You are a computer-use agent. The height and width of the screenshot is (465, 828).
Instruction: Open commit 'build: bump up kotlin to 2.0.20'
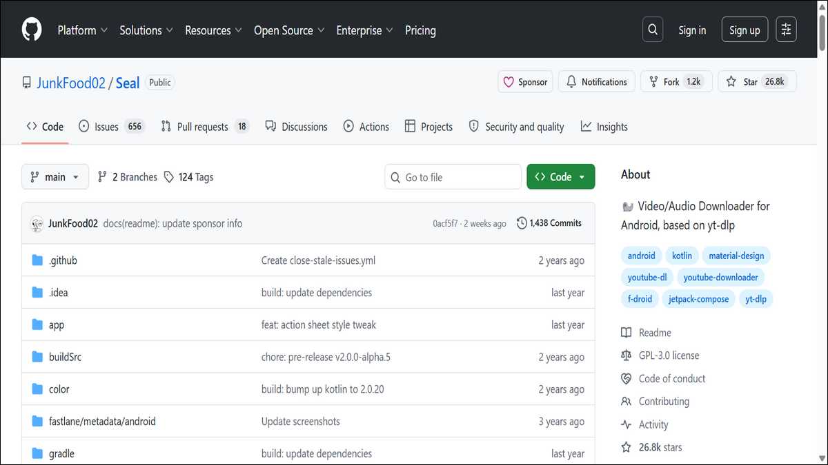tap(322, 389)
